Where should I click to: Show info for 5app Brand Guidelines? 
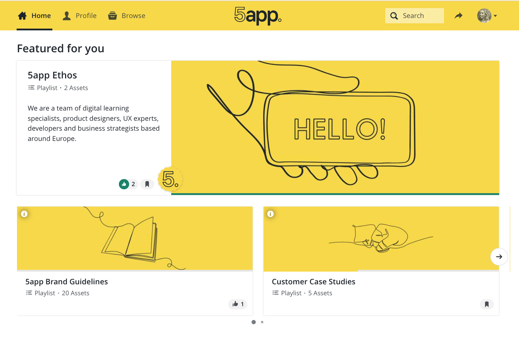coord(24,214)
